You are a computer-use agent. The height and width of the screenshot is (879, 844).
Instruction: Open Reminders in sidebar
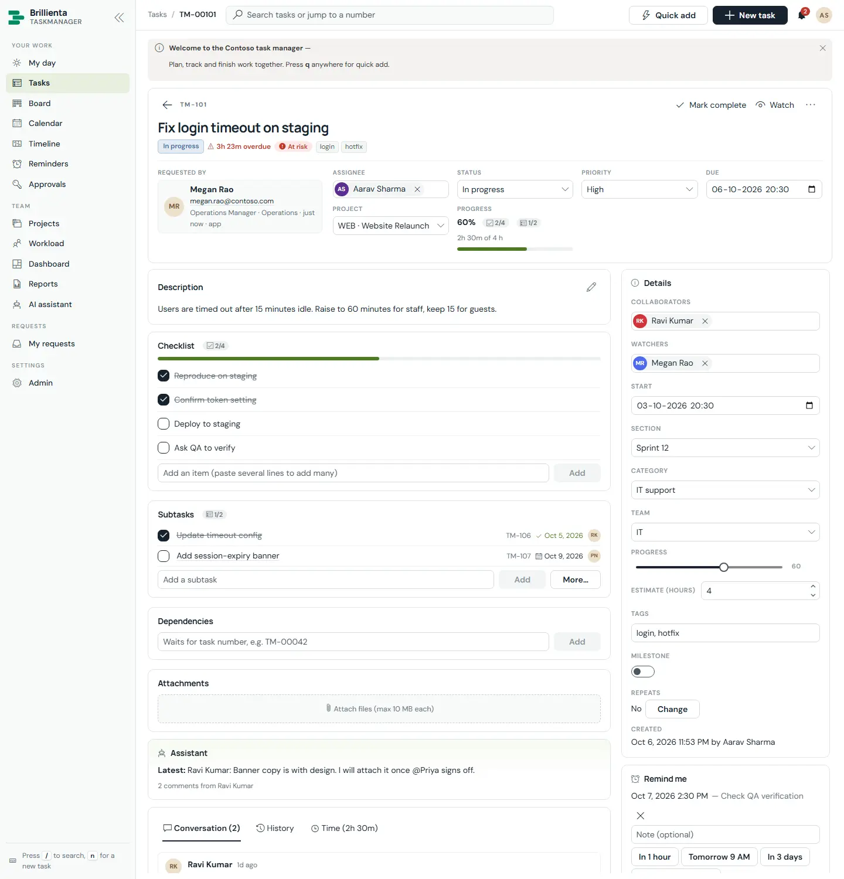[67, 163]
